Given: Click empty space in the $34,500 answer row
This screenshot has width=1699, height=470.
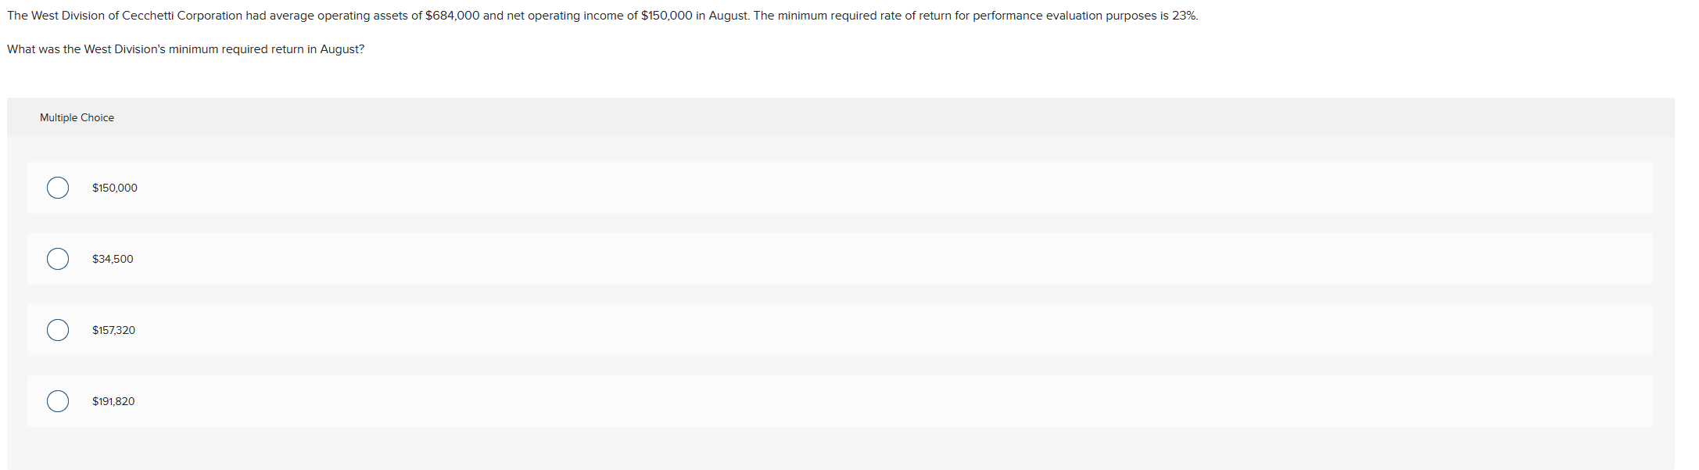Looking at the screenshot, I should (x=860, y=259).
